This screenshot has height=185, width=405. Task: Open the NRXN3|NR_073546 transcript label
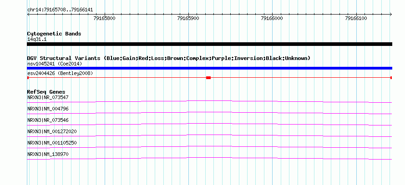point(48,120)
